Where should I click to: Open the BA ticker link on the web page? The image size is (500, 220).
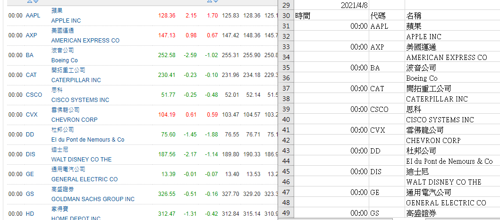tap(29, 55)
